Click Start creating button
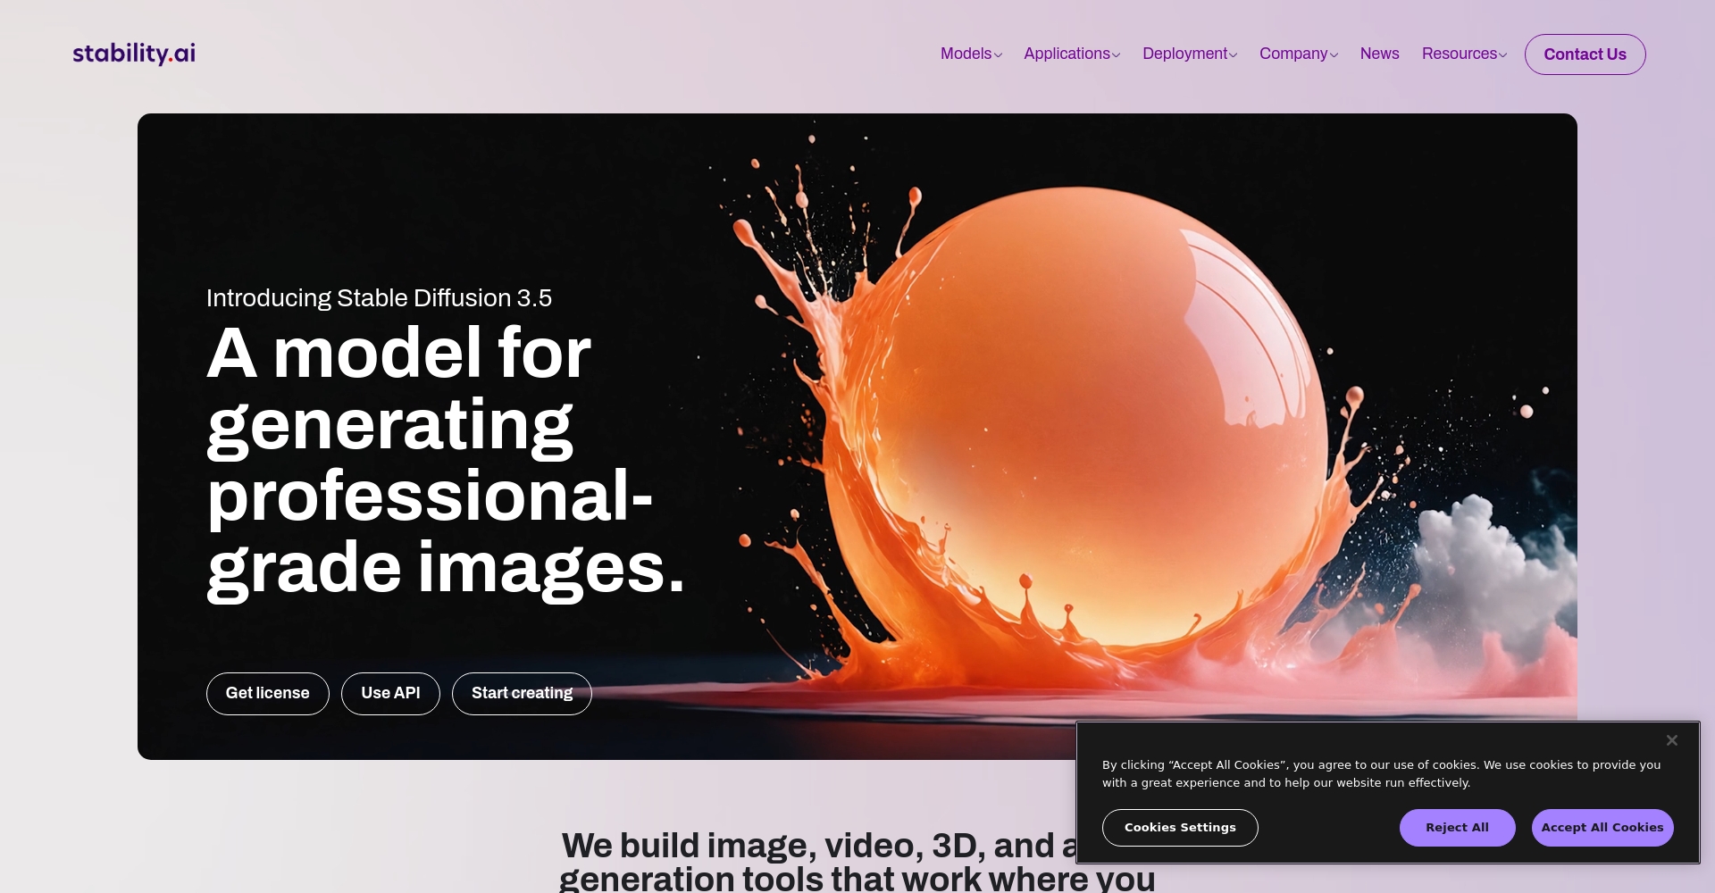The image size is (1715, 893). click(522, 693)
